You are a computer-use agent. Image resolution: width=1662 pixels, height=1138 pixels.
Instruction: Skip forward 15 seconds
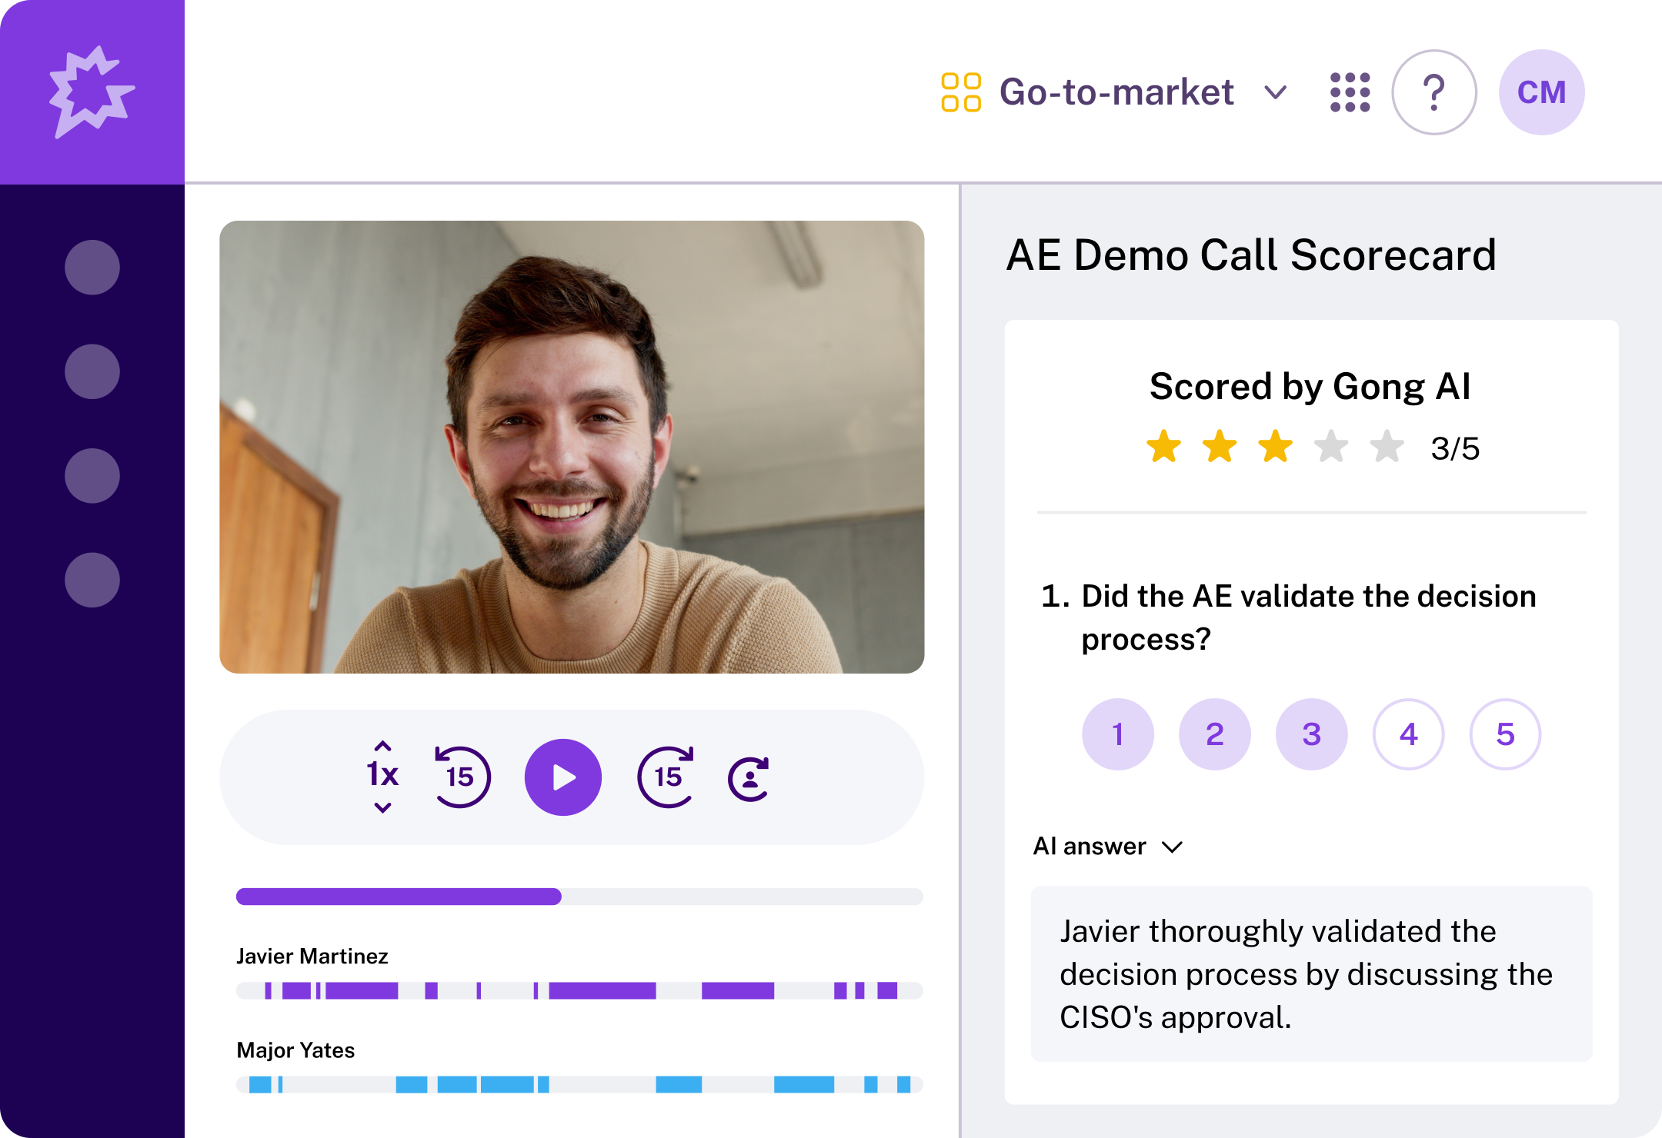tap(666, 777)
